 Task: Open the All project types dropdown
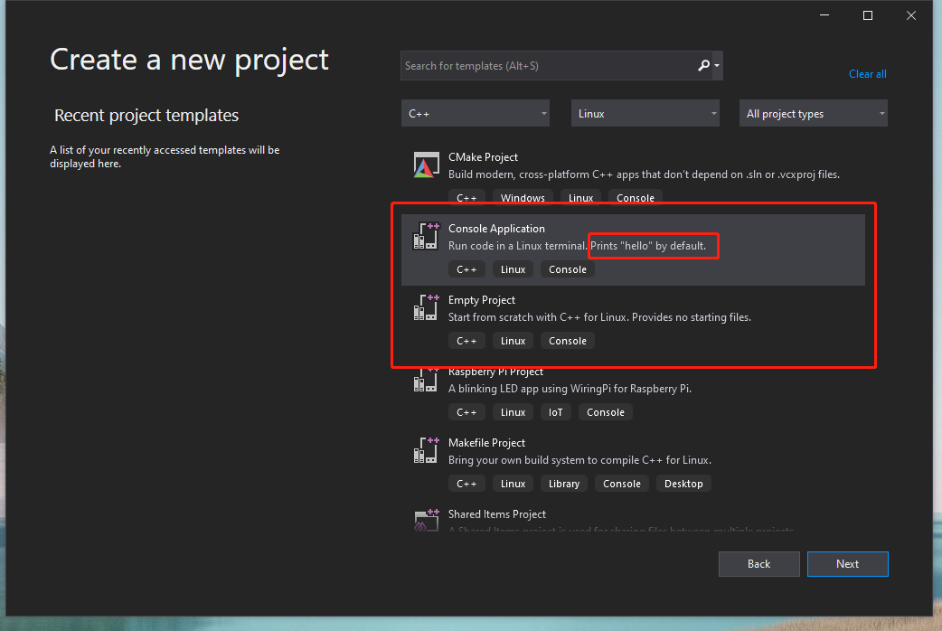(x=812, y=113)
